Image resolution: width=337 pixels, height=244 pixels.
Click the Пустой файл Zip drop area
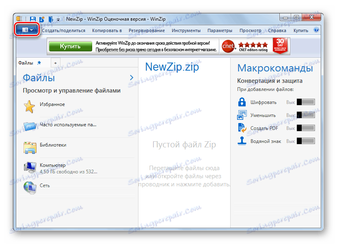[184, 145]
